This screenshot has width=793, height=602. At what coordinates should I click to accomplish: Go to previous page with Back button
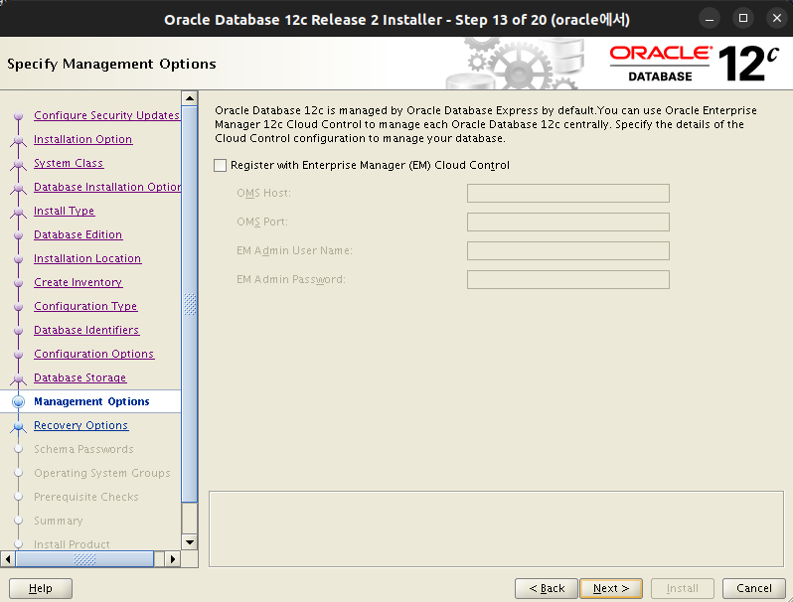[x=547, y=588]
